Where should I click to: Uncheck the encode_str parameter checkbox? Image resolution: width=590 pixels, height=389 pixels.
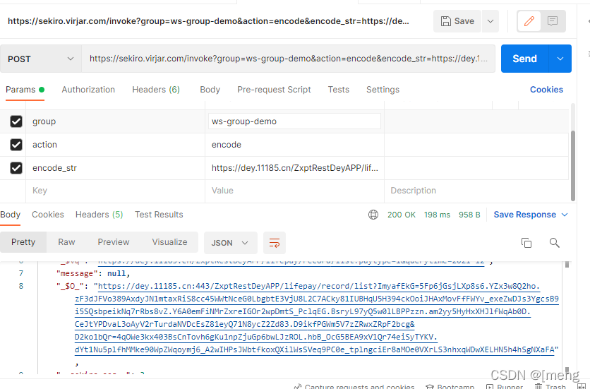(x=16, y=168)
